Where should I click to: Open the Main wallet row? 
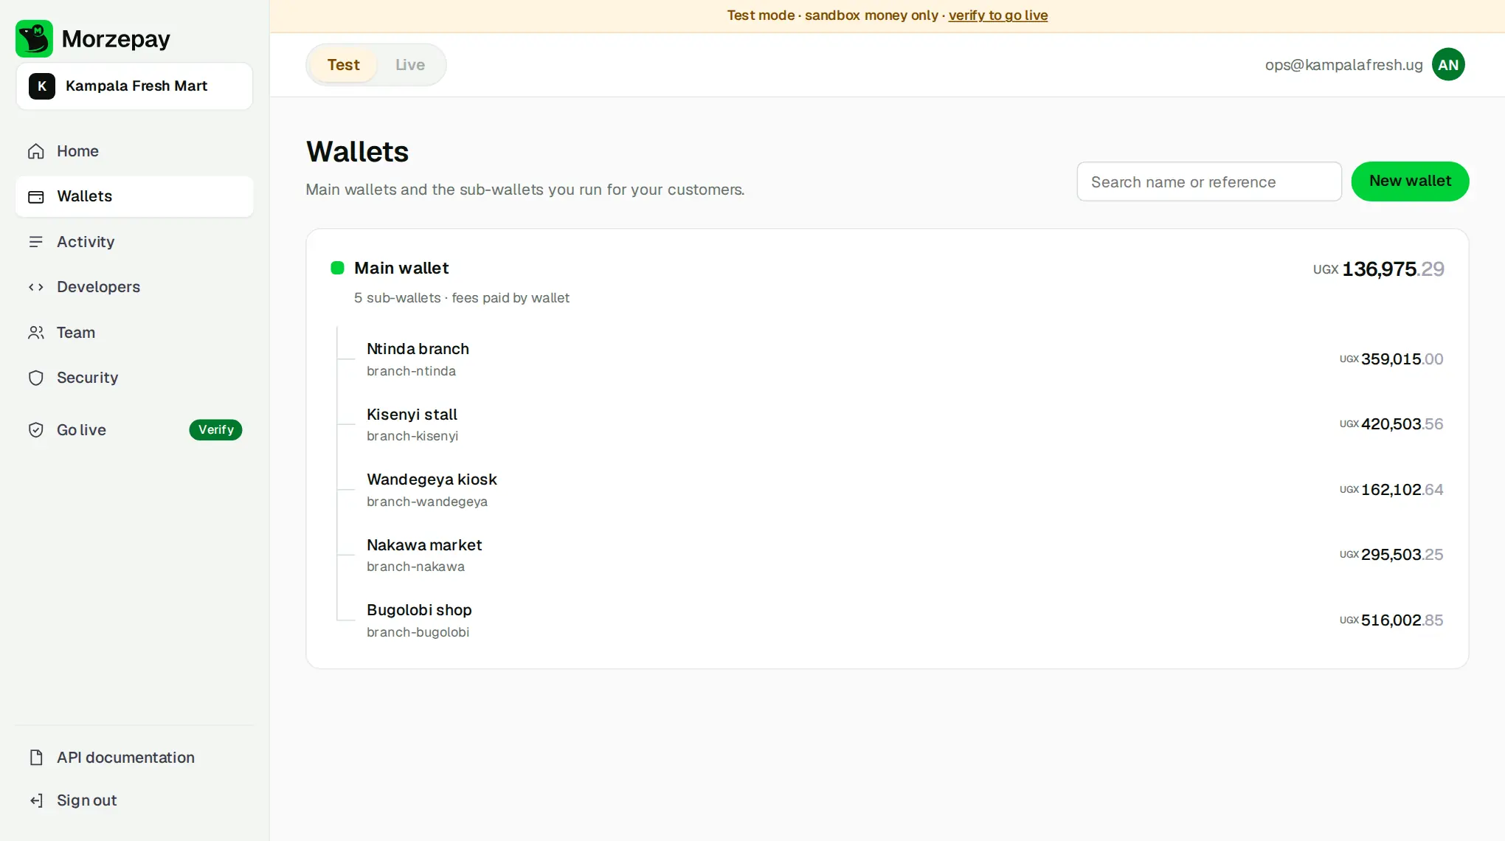pyautogui.click(x=888, y=281)
